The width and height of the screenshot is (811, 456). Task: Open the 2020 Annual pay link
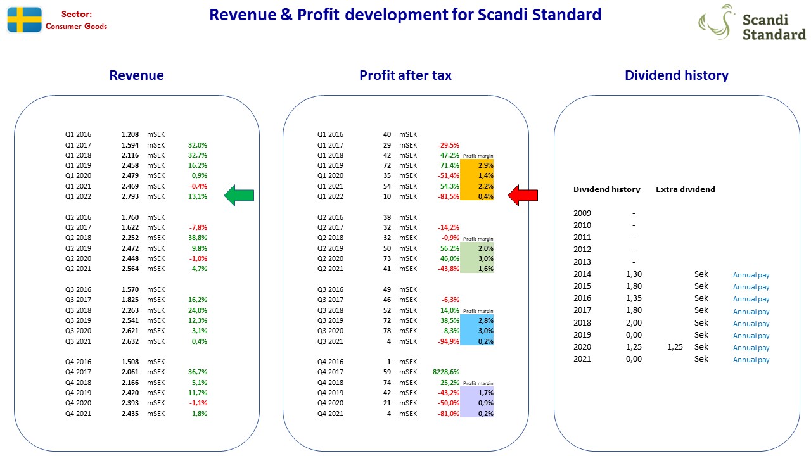pos(751,348)
